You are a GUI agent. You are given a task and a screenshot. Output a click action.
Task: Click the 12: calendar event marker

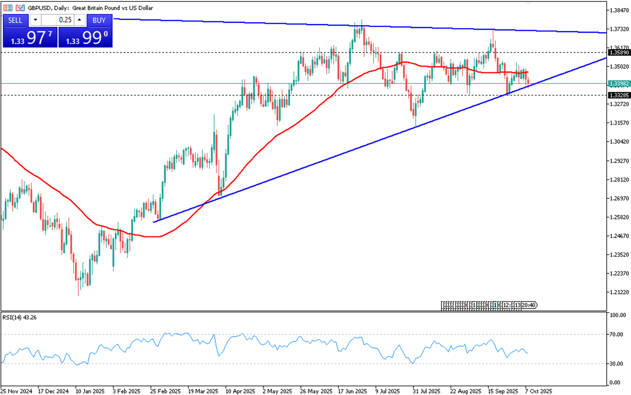point(506,305)
